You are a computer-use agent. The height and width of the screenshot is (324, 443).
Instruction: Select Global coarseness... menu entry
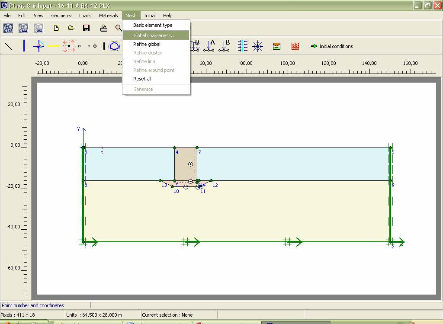point(156,35)
